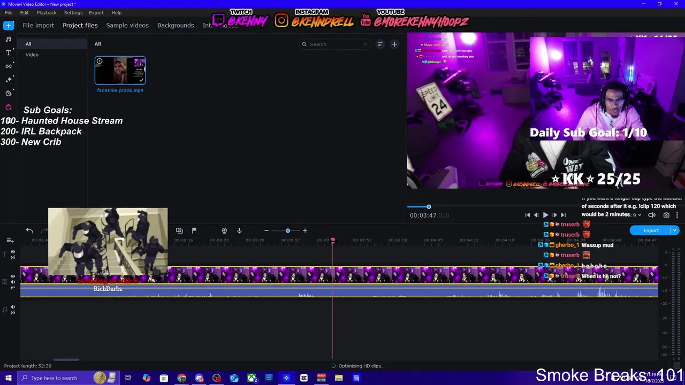Click the blue Import plus icon in the sidebar
Screen dimensions: 685x385
pos(9,25)
